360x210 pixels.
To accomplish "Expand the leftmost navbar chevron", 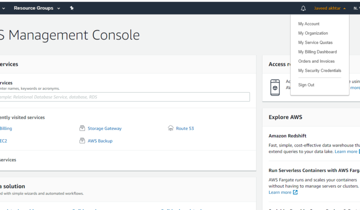I will coord(4,8).
